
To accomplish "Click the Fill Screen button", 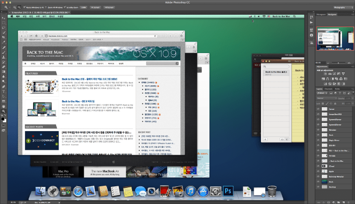I will [x=109, y=7].
